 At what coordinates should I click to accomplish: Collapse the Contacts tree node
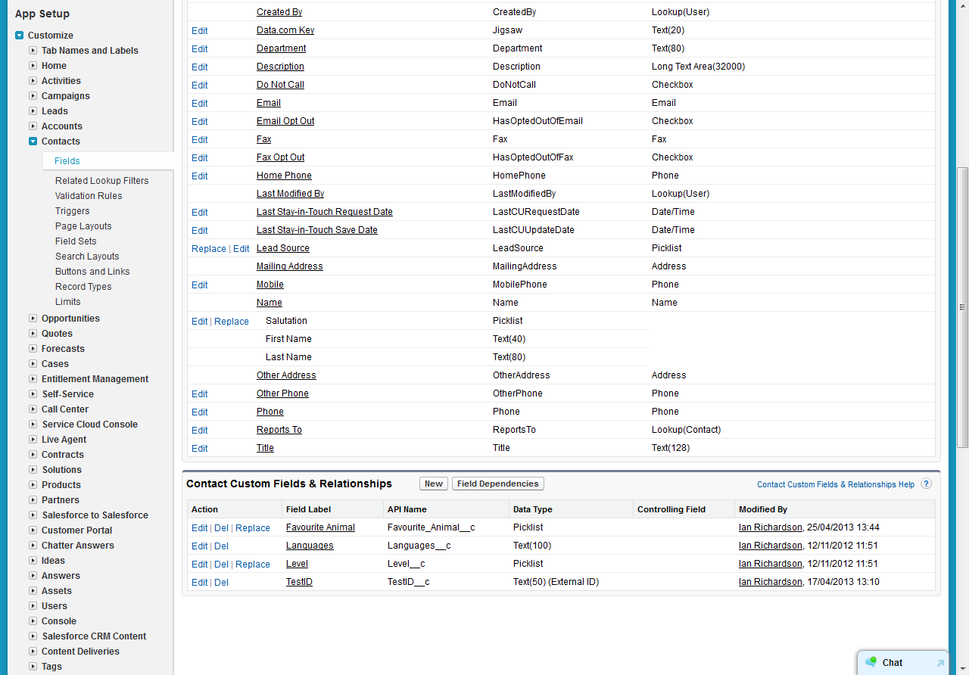pyautogui.click(x=33, y=142)
